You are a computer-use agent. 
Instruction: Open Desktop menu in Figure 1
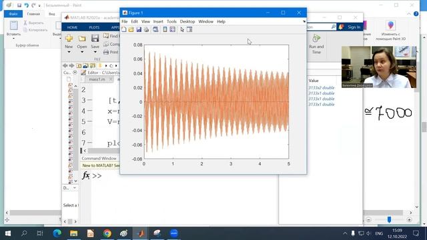pos(187,21)
